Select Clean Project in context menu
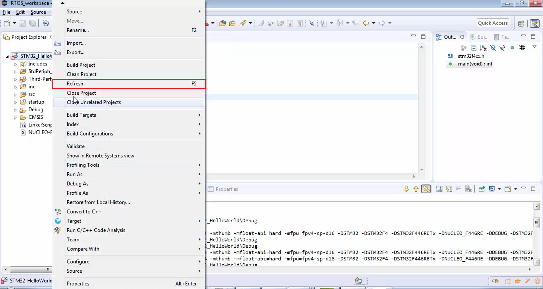543x289 pixels. tap(129, 74)
